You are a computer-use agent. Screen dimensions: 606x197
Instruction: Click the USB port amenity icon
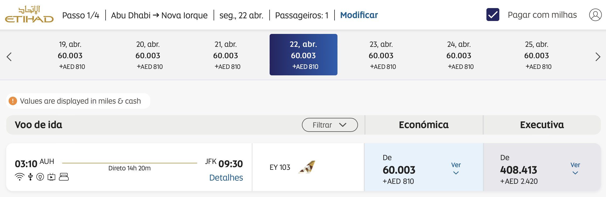pos(30,177)
